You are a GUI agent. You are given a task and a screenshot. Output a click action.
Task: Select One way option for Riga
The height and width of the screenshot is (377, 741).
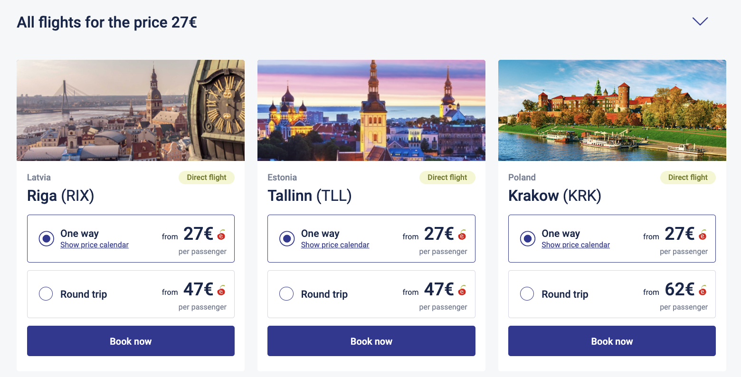tap(46, 238)
